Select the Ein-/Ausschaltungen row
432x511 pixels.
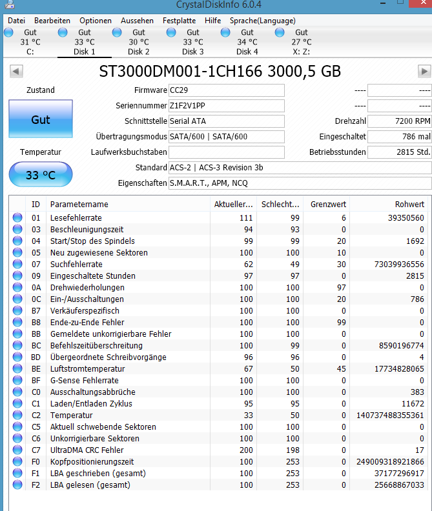218,299
